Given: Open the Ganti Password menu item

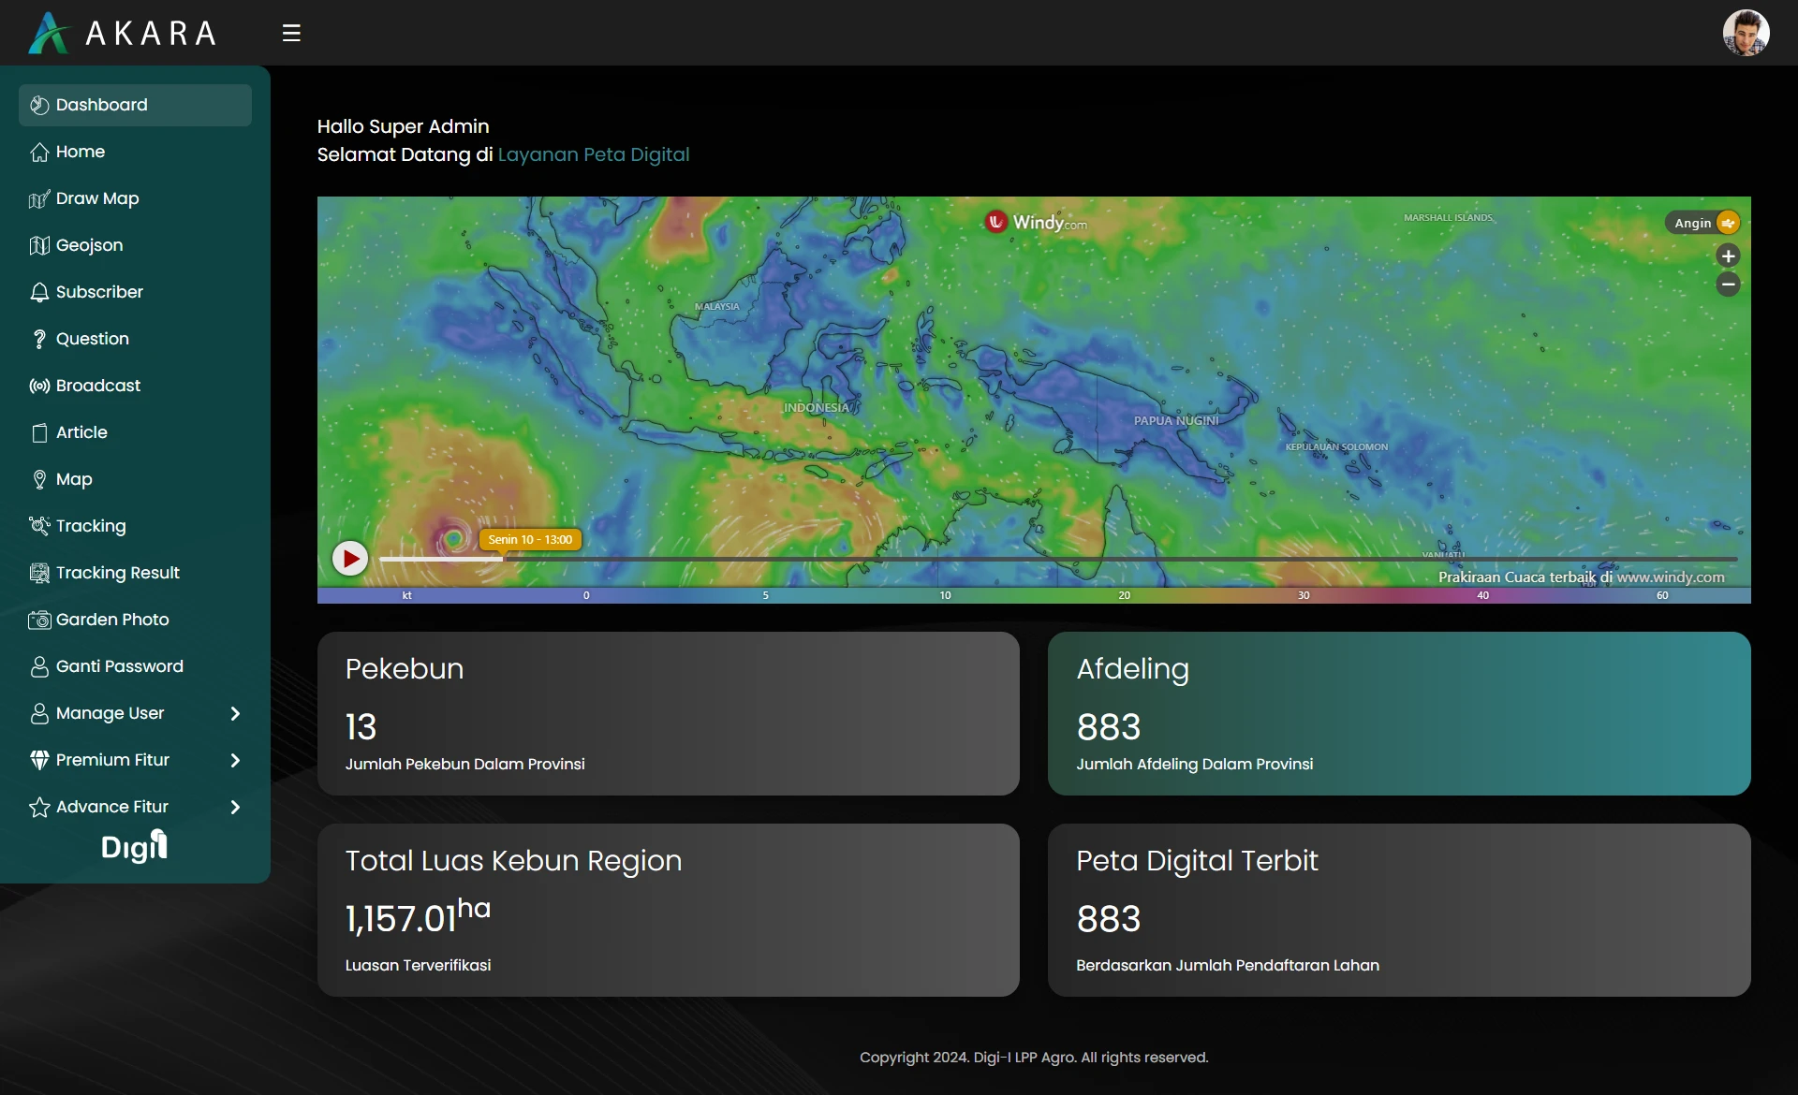Looking at the screenshot, I should click(119, 666).
